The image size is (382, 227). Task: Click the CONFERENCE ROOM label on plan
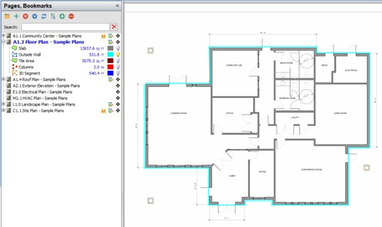311,169
